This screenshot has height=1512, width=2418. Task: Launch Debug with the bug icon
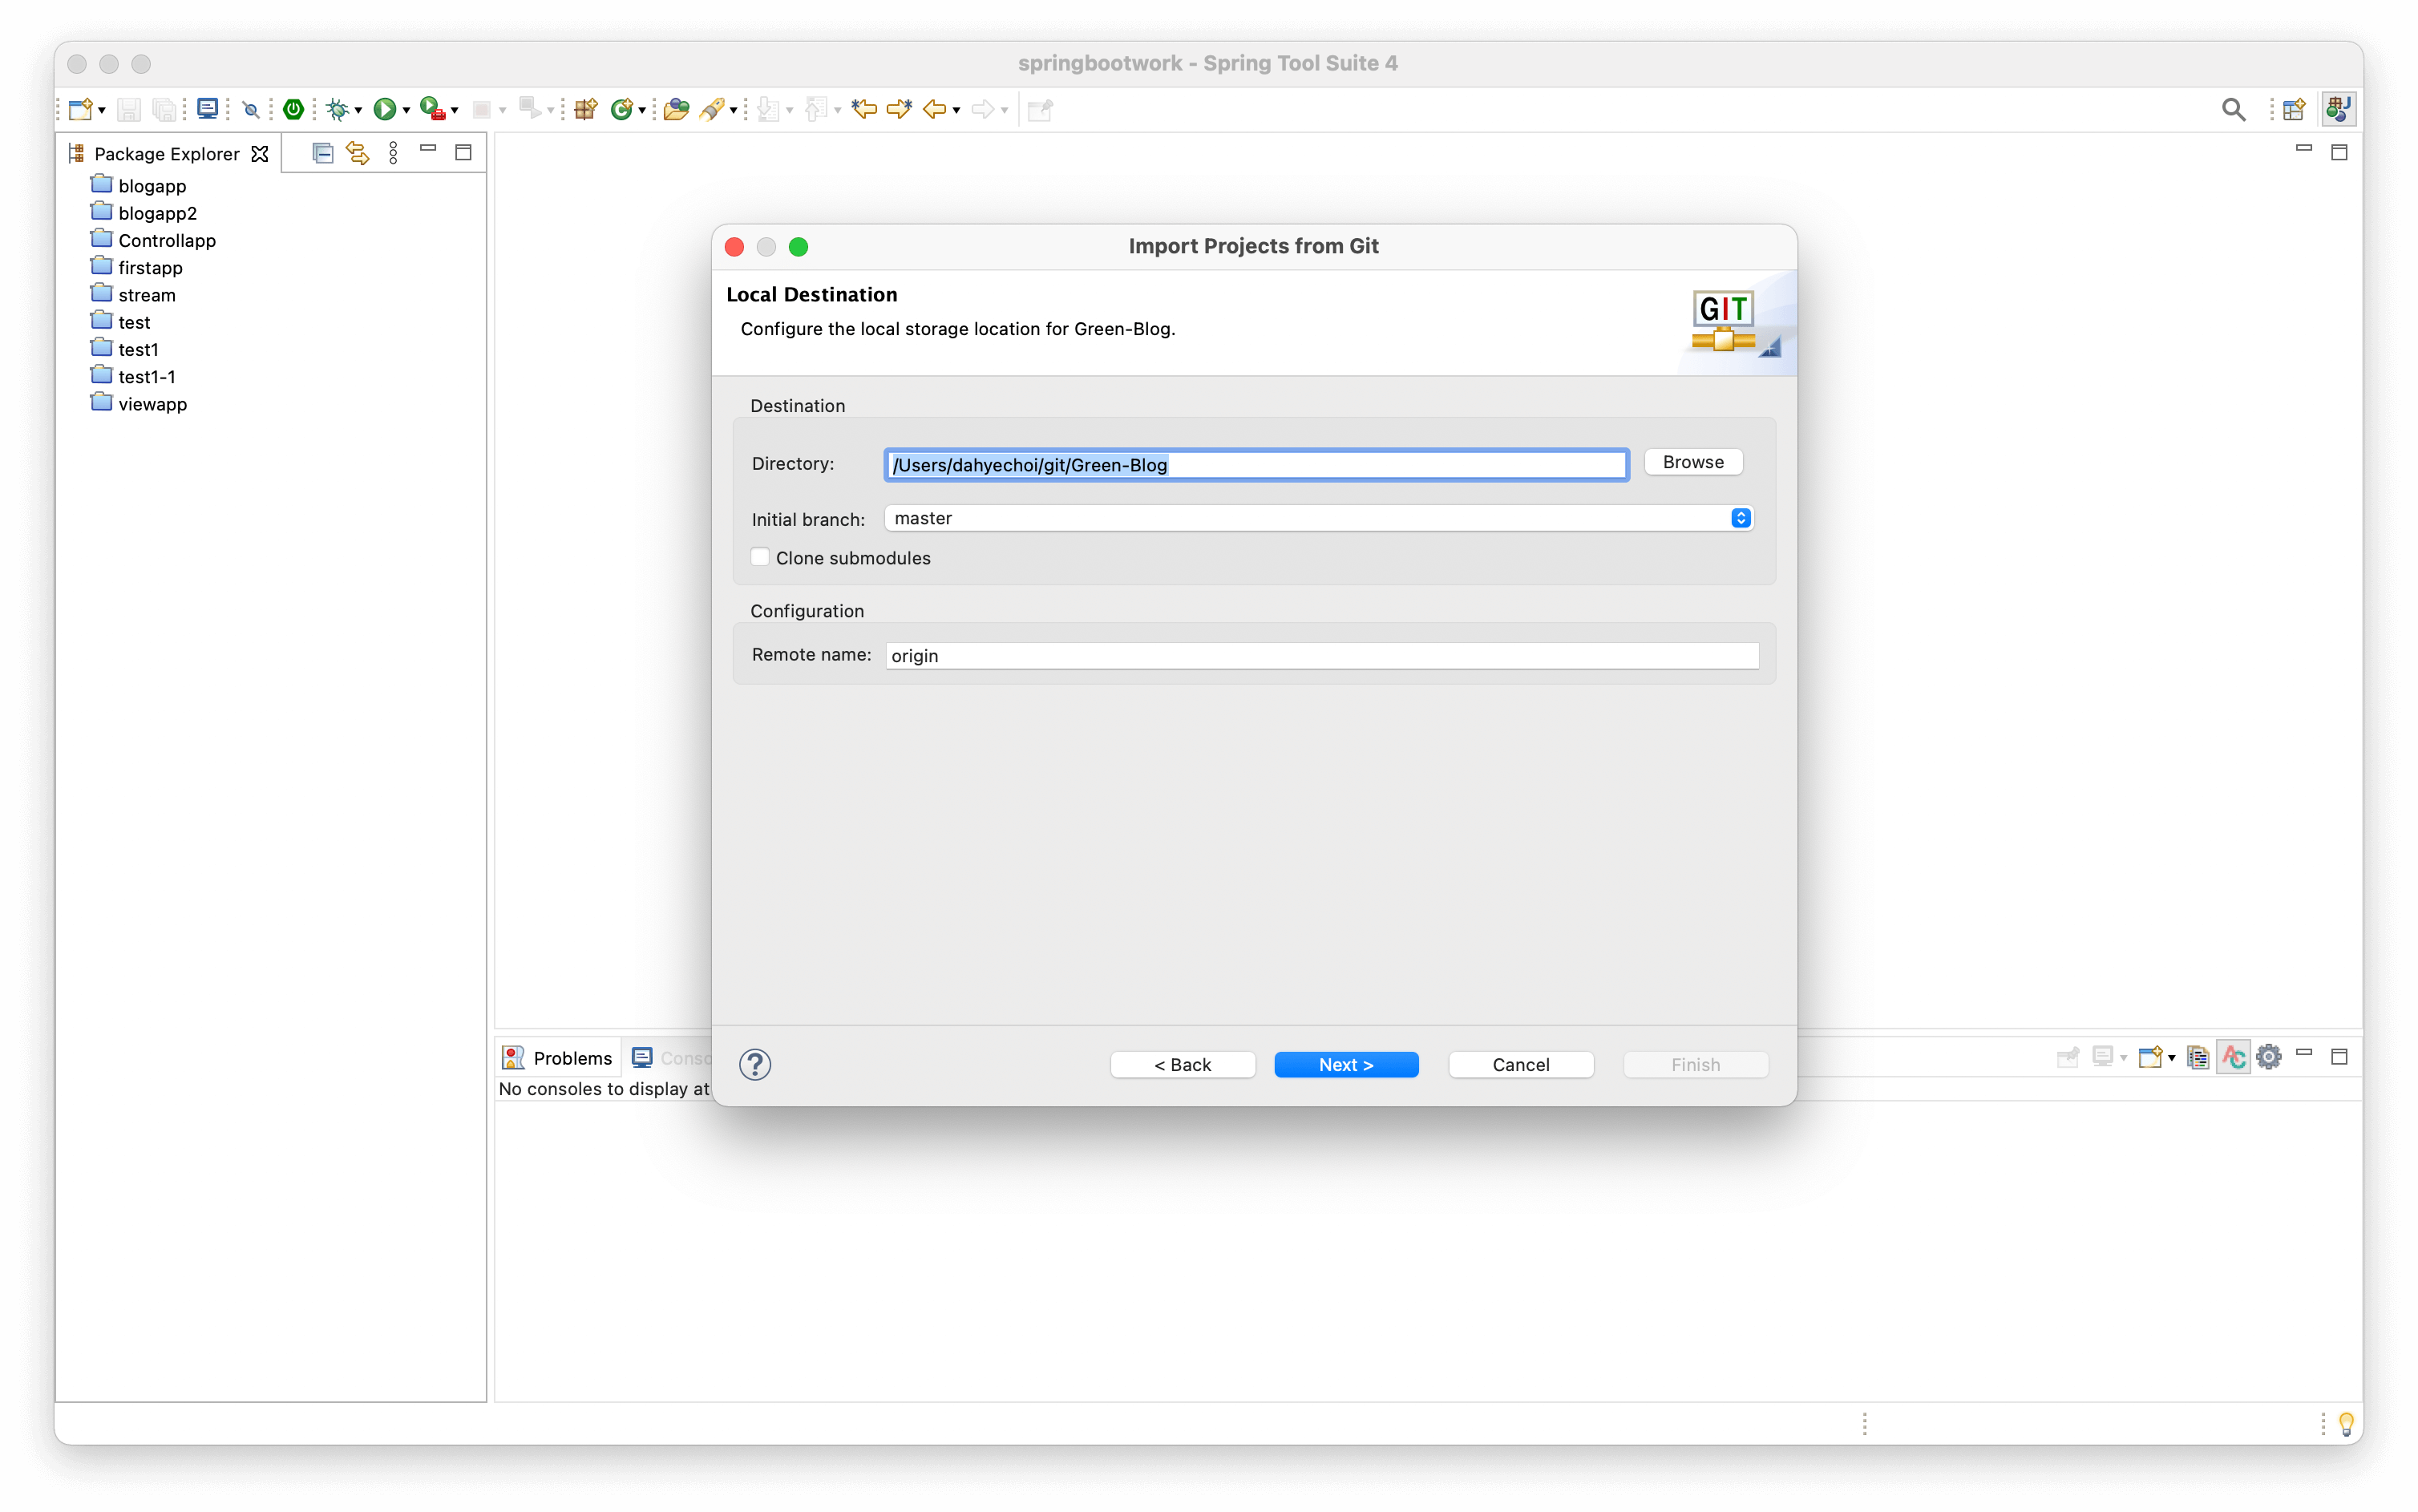[x=338, y=109]
